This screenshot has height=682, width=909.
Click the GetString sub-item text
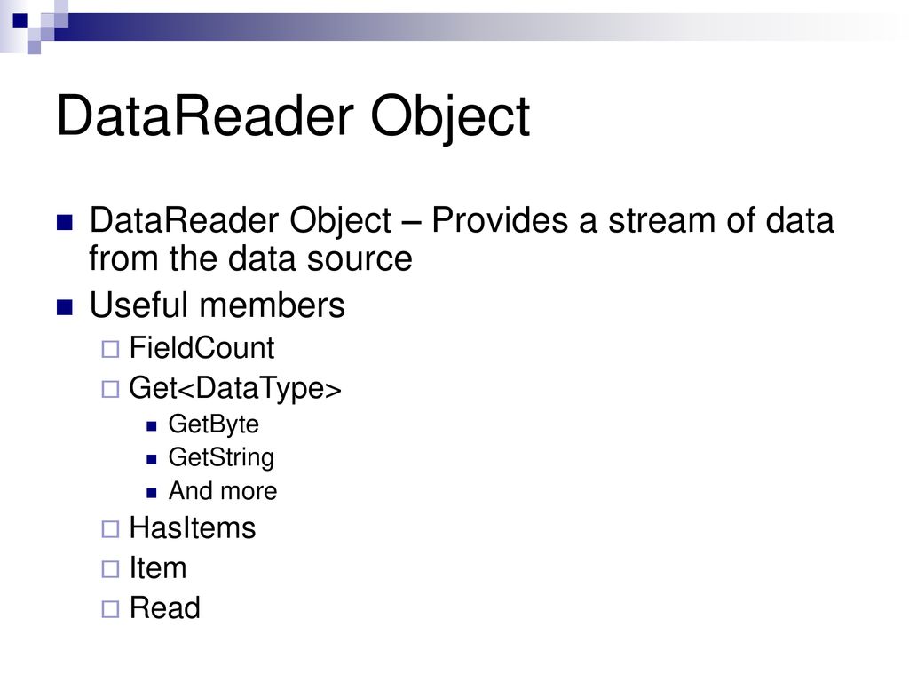[221, 457]
